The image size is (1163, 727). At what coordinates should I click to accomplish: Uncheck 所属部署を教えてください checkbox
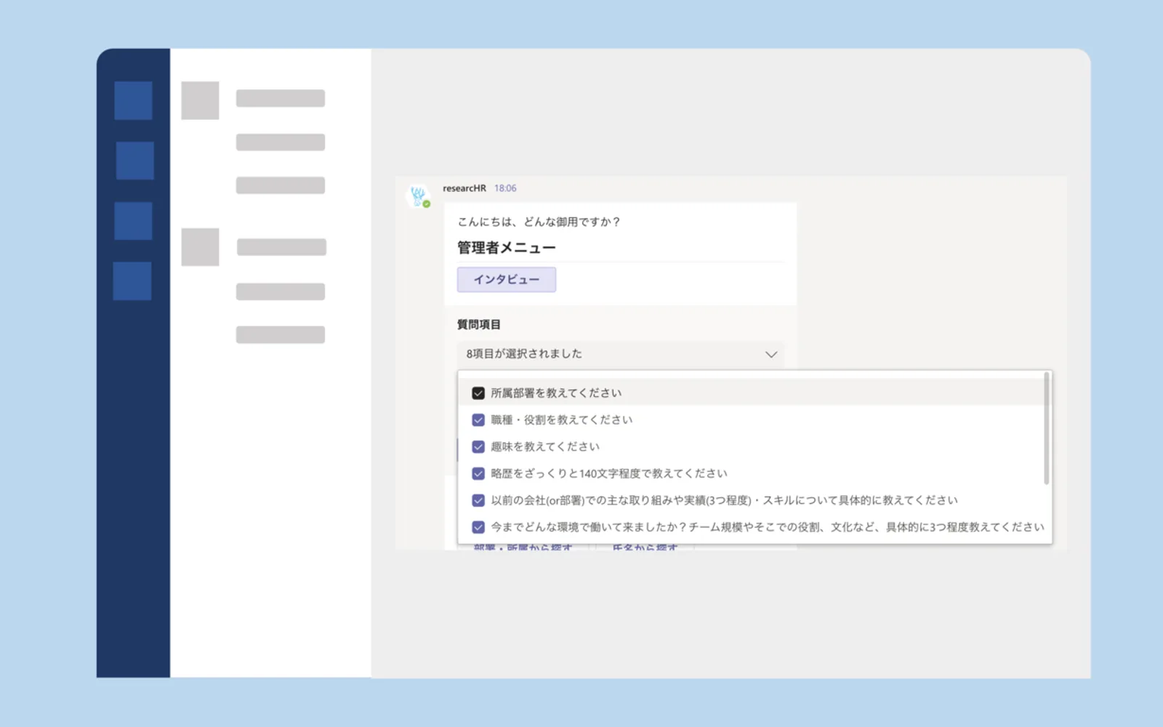(478, 393)
